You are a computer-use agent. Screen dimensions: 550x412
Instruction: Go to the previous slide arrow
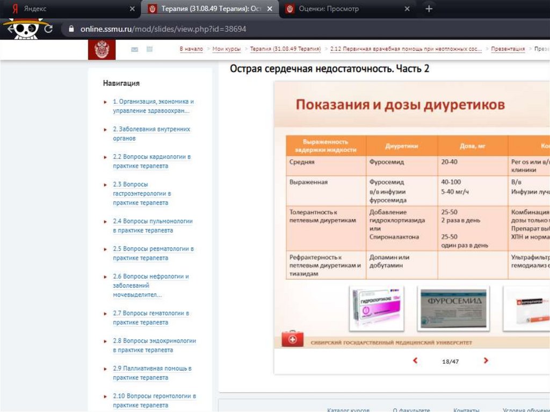point(415,360)
